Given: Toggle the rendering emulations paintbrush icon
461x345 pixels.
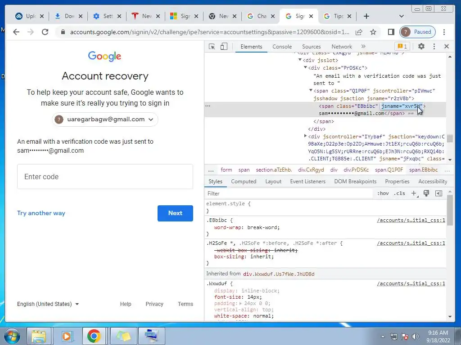Looking at the screenshot, I should 426,193.
